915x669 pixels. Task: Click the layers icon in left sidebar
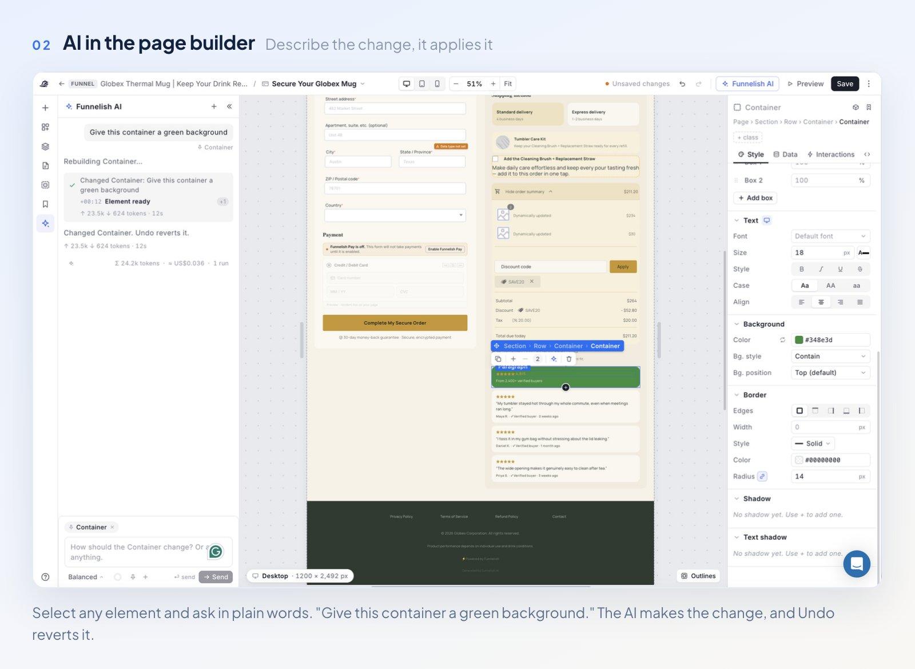(x=45, y=147)
